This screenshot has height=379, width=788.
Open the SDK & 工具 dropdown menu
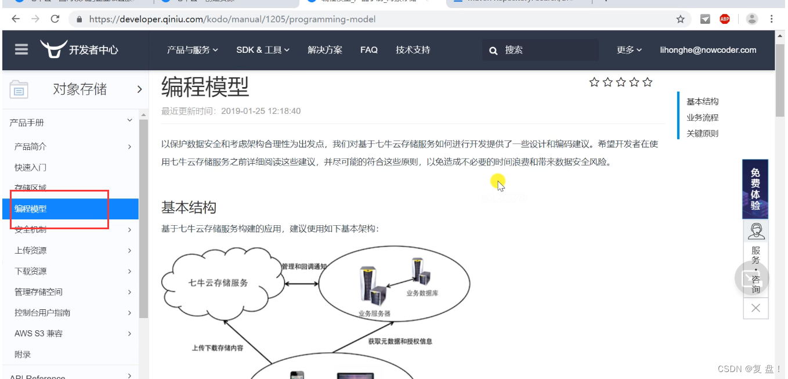click(263, 50)
